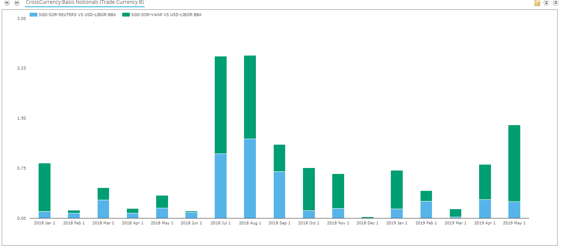
Task: Click the export folder icon
Action: [x=537, y=3]
